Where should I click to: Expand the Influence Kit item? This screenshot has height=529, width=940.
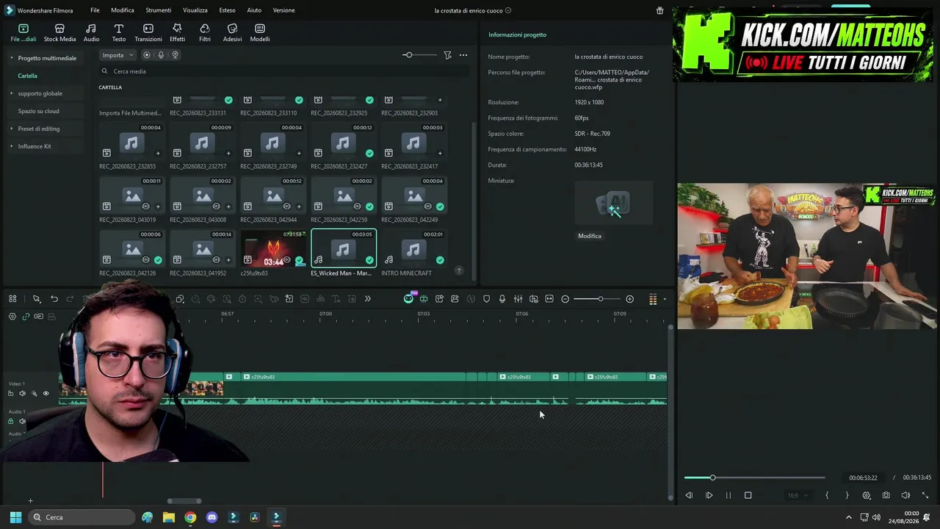(12, 146)
